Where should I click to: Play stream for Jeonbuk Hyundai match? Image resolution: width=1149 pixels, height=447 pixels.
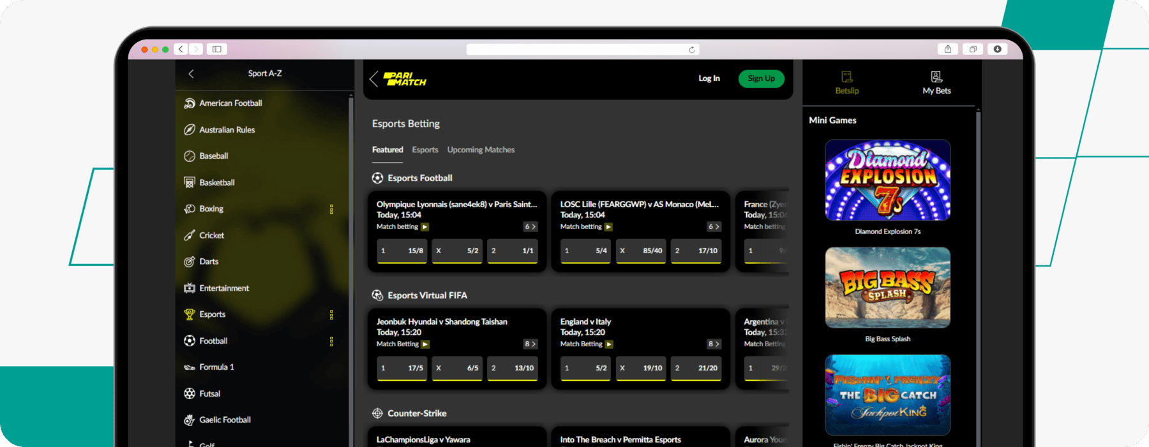pyautogui.click(x=425, y=344)
